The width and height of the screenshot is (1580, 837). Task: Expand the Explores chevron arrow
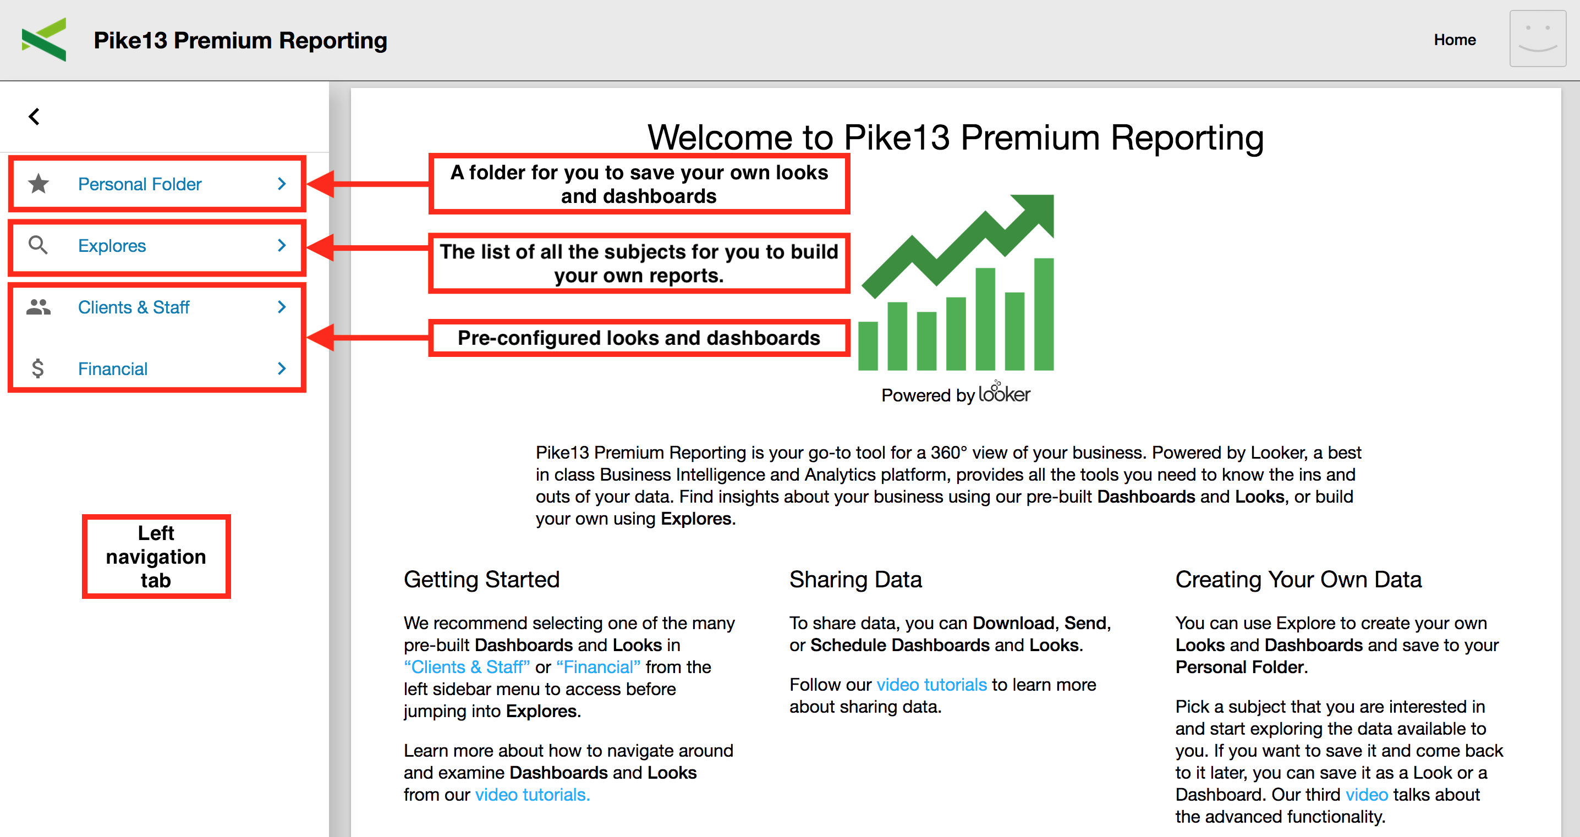[282, 245]
